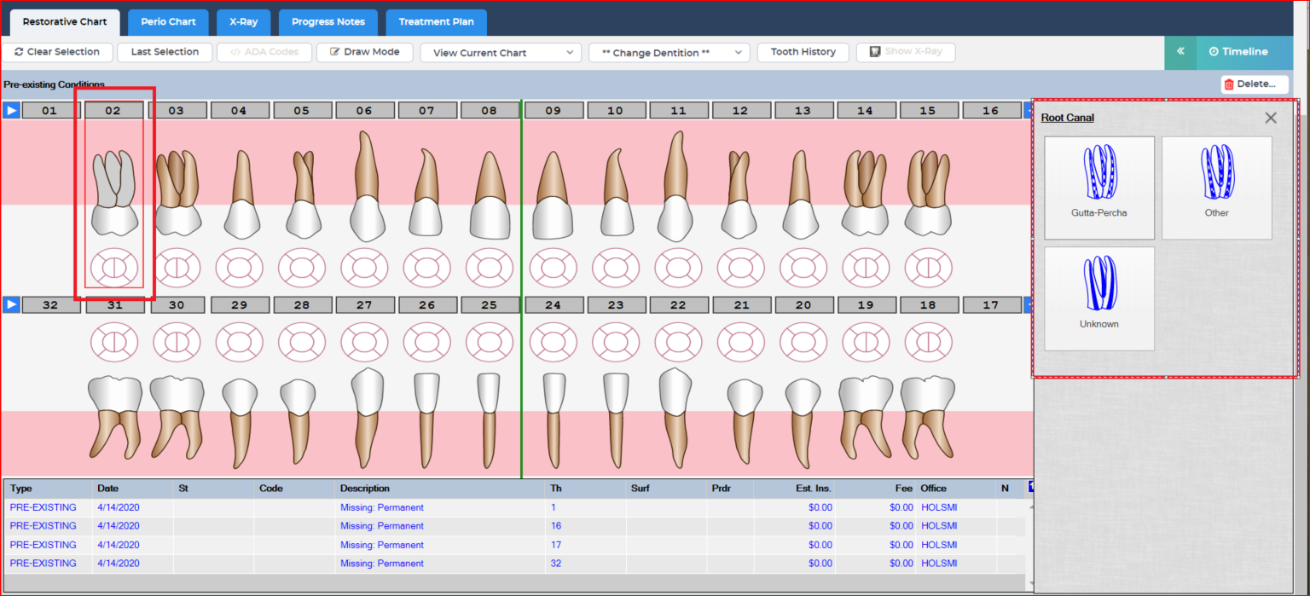Select the Gutta-Percha root canal icon
Viewport: 1310px width, 596px height.
[x=1098, y=187]
